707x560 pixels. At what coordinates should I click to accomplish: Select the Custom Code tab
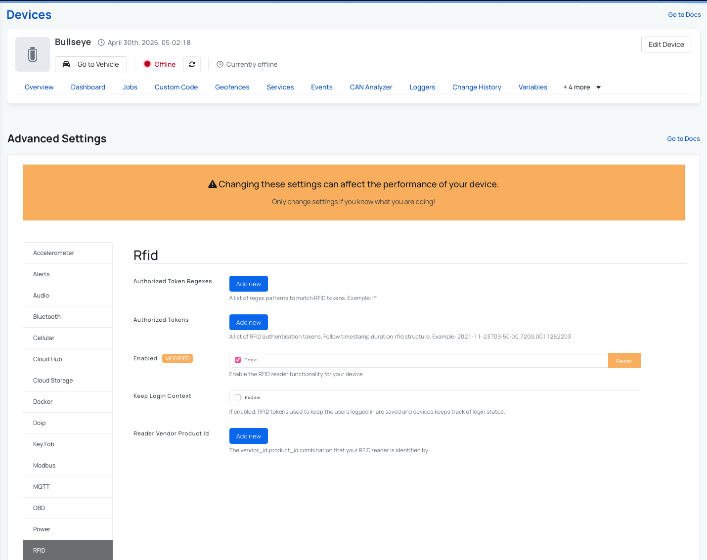(176, 87)
